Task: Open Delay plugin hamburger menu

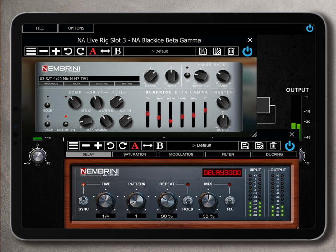Action: click(73, 145)
